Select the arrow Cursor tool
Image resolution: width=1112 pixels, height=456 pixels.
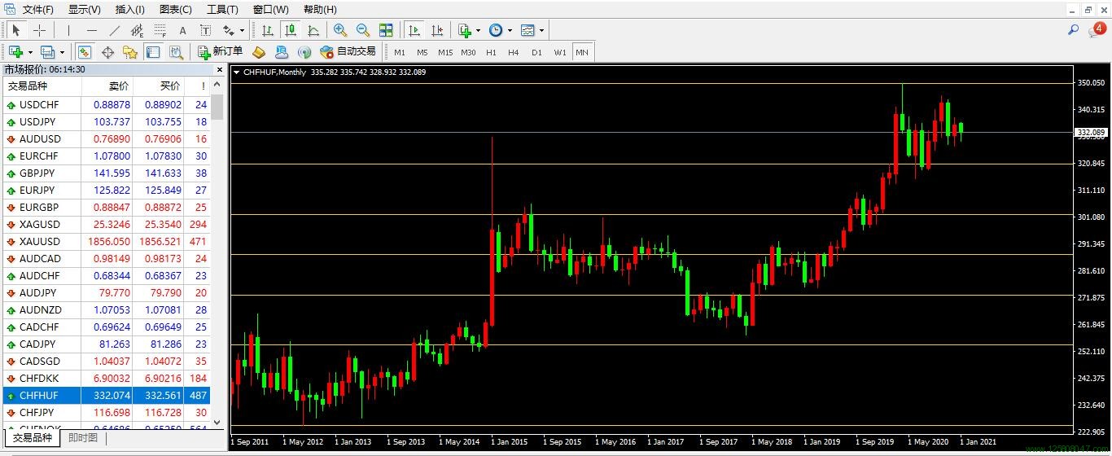point(16,30)
